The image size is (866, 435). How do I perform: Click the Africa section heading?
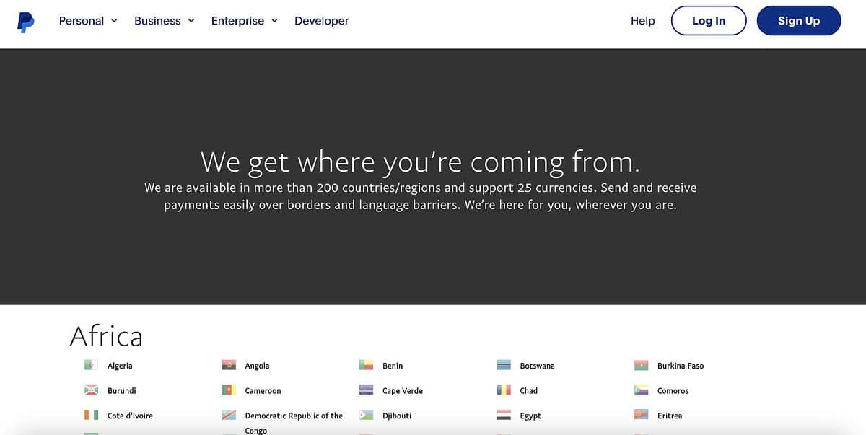(106, 336)
